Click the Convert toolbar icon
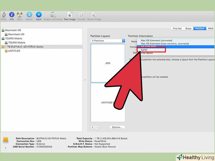215x161 pixels. click(x=82, y=15)
